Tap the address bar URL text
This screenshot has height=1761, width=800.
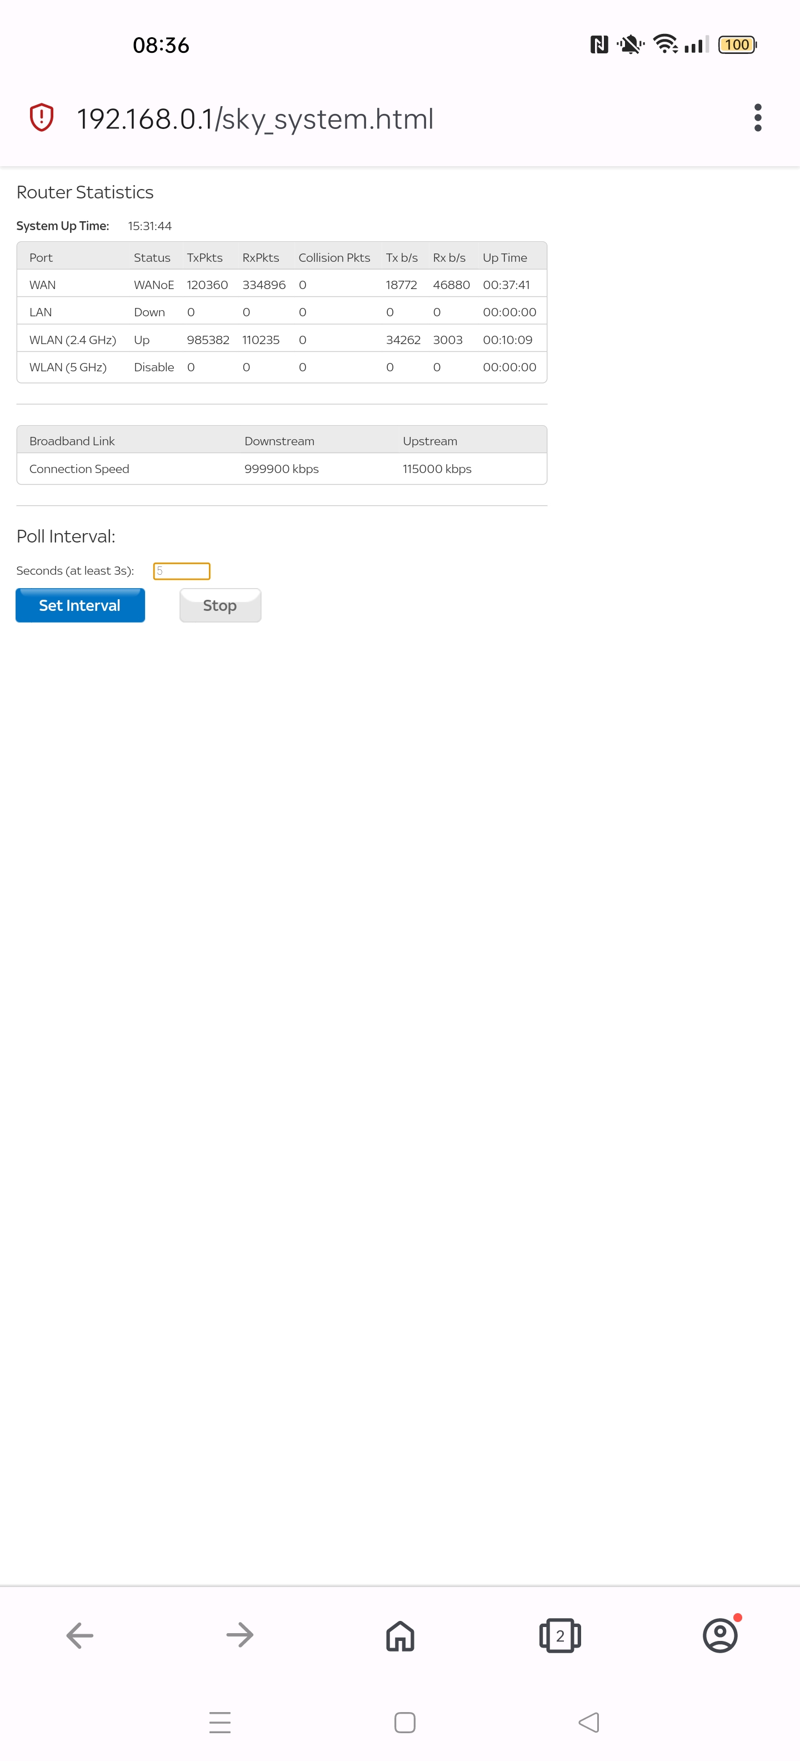tap(255, 119)
